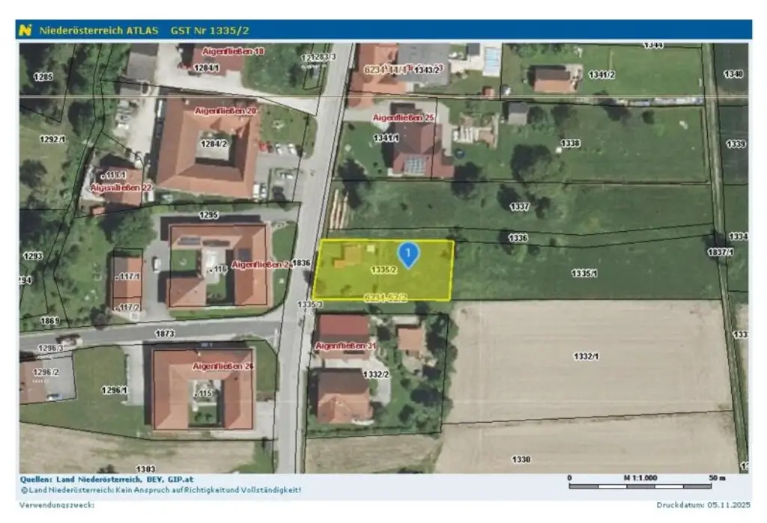Click the parcel label 1330
Viewport: 767px width, 523px height.
point(521,459)
